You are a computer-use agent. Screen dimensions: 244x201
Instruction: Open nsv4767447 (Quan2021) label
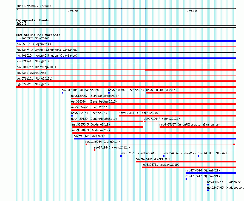coord(203,176)
